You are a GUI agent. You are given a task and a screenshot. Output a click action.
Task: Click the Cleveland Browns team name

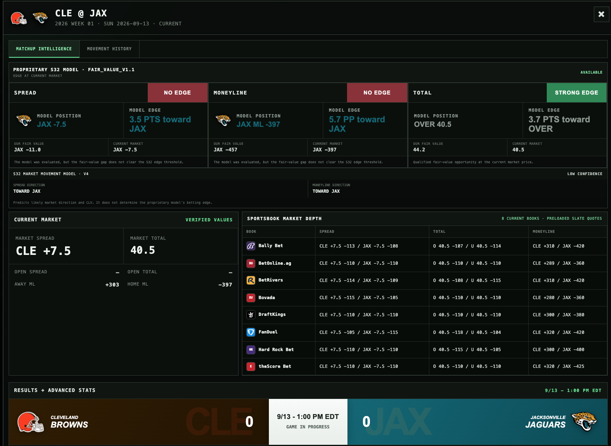69,421
